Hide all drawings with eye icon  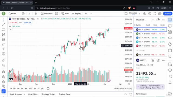pyautogui.click(x=4, y=86)
